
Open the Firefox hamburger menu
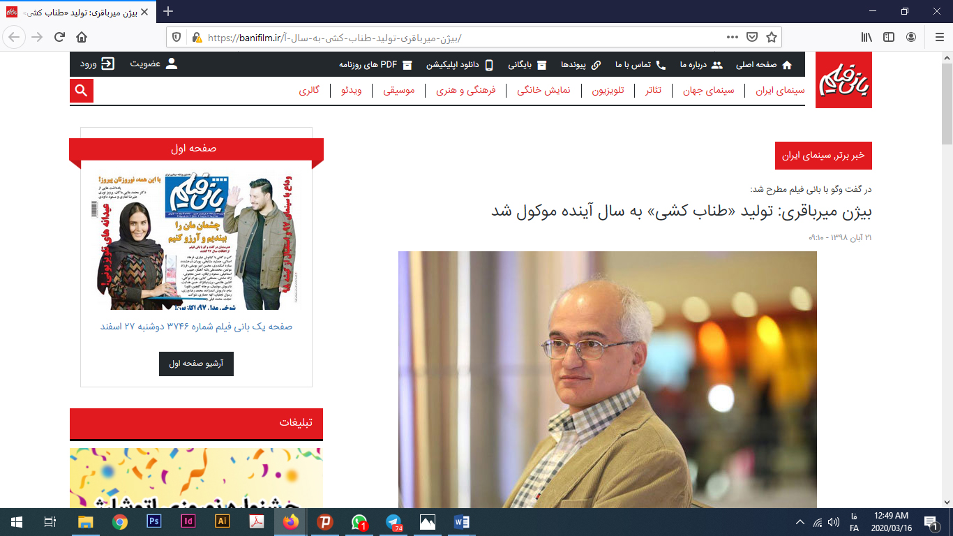point(937,37)
